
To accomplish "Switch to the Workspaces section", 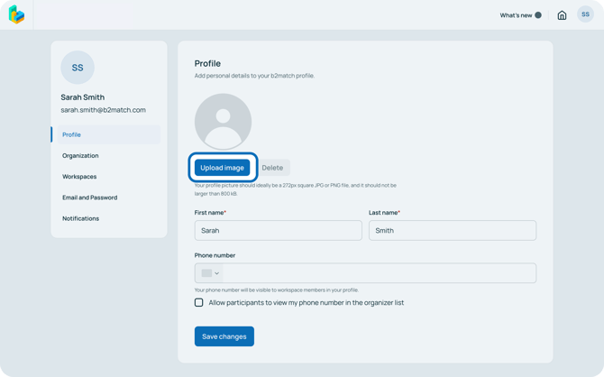I will pyautogui.click(x=79, y=177).
